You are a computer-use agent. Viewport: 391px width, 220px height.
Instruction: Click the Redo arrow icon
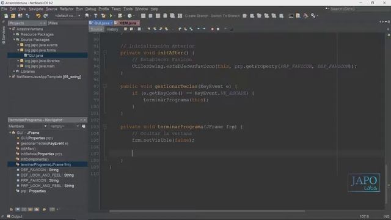(46, 16)
